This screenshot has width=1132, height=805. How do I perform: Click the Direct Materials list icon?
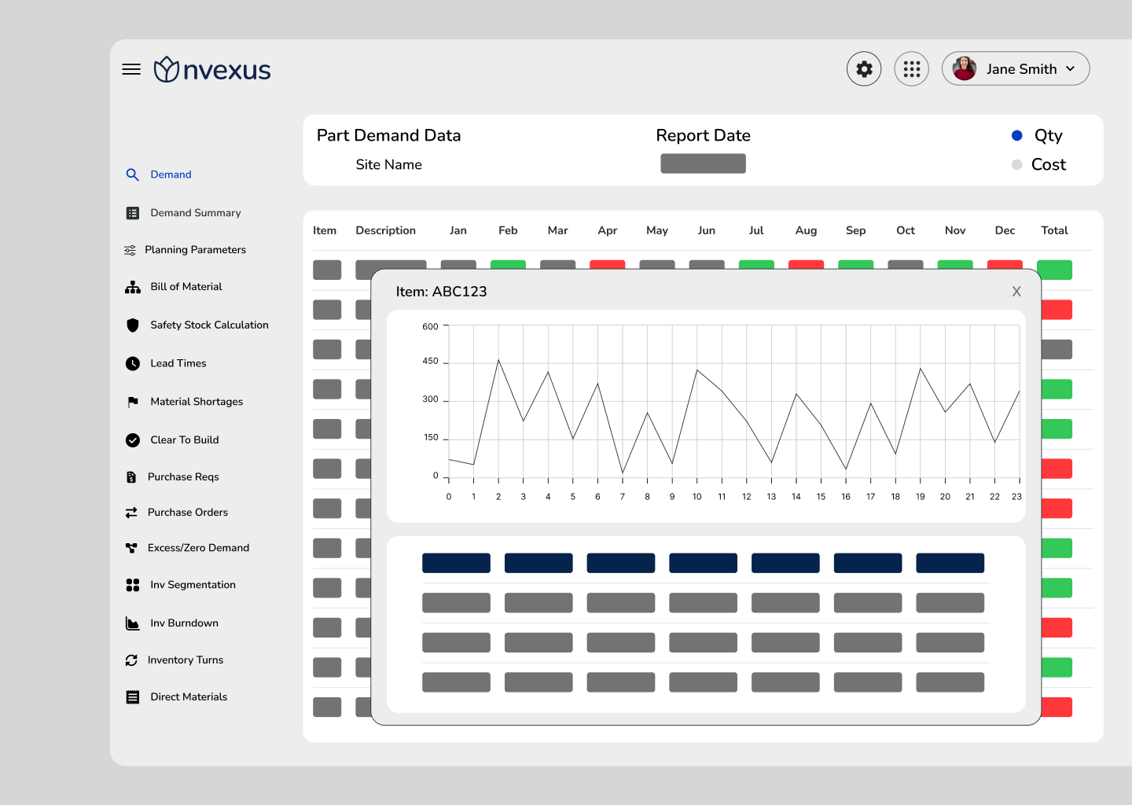click(x=133, y=697)
